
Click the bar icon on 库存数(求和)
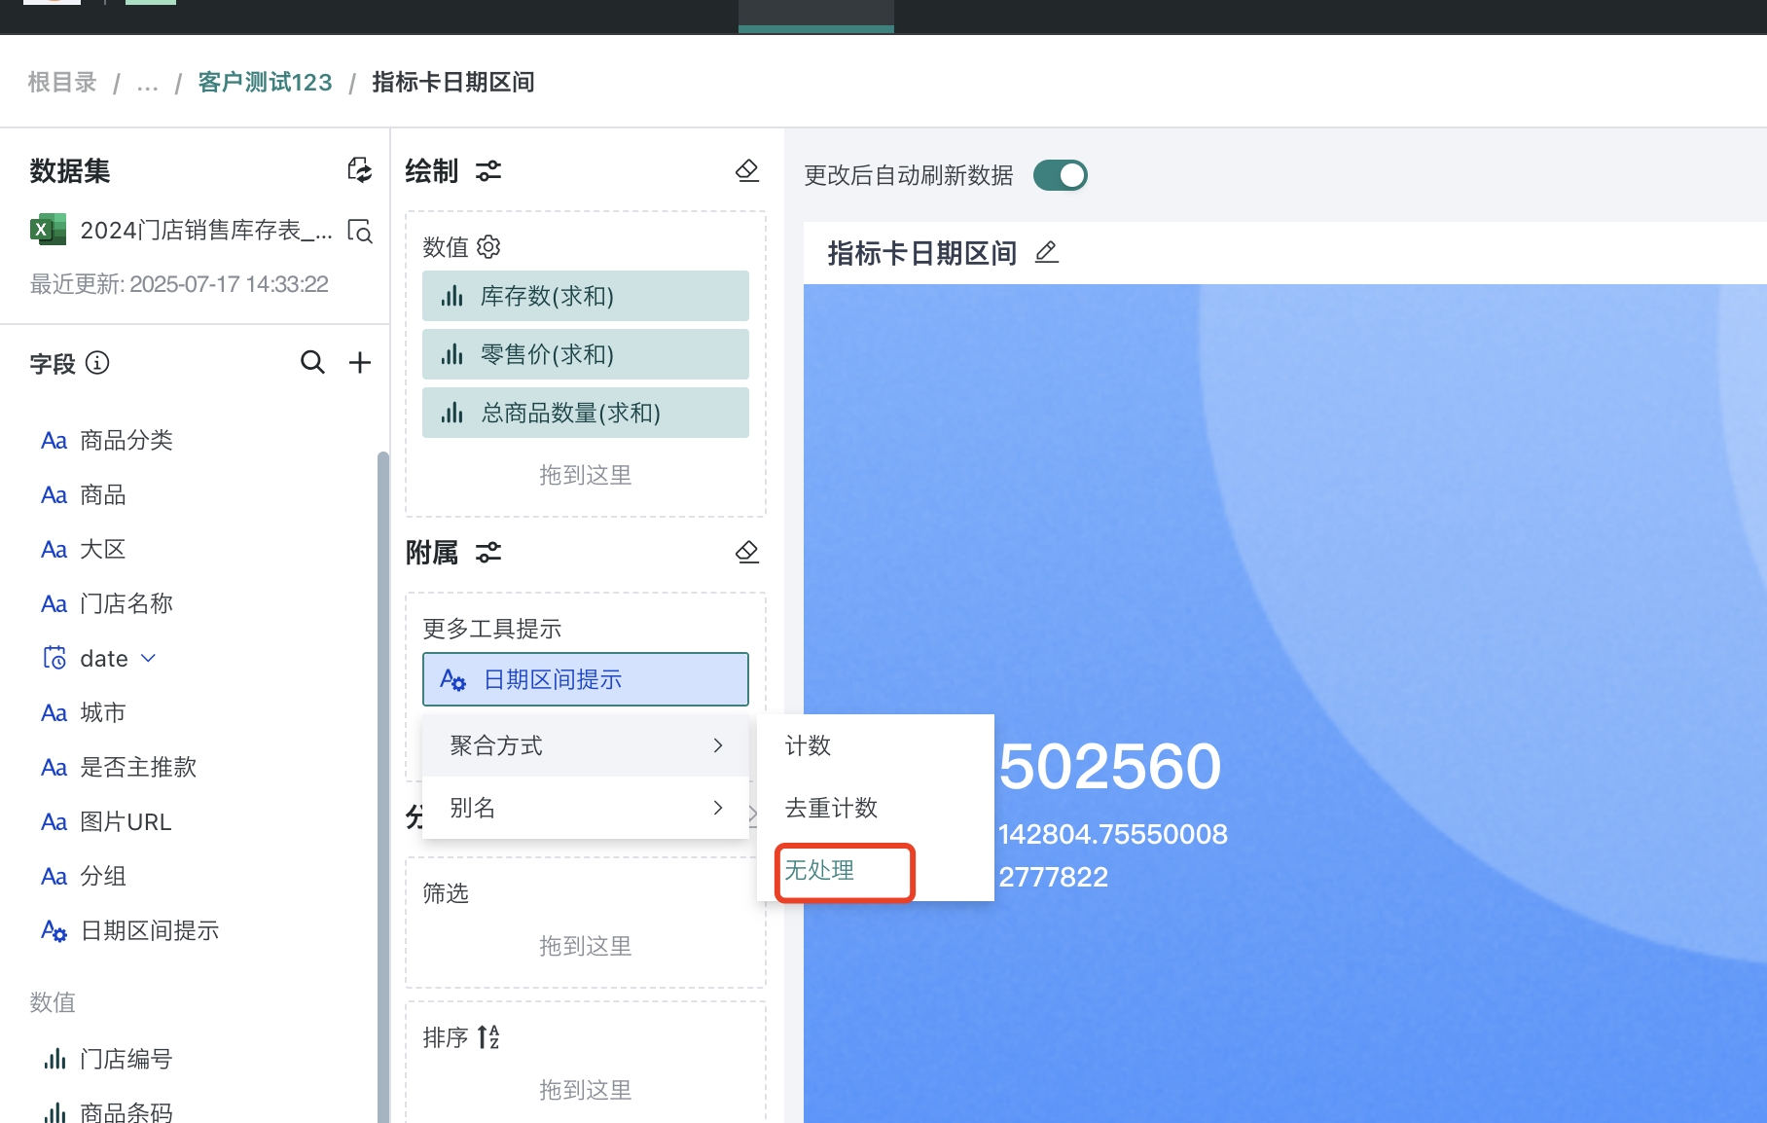[451, 296]
